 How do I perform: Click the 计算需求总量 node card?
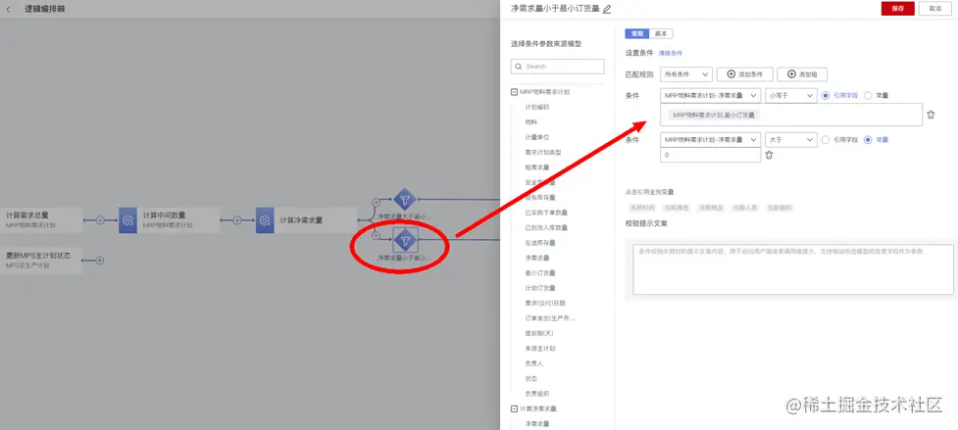(x=41, y=220)
